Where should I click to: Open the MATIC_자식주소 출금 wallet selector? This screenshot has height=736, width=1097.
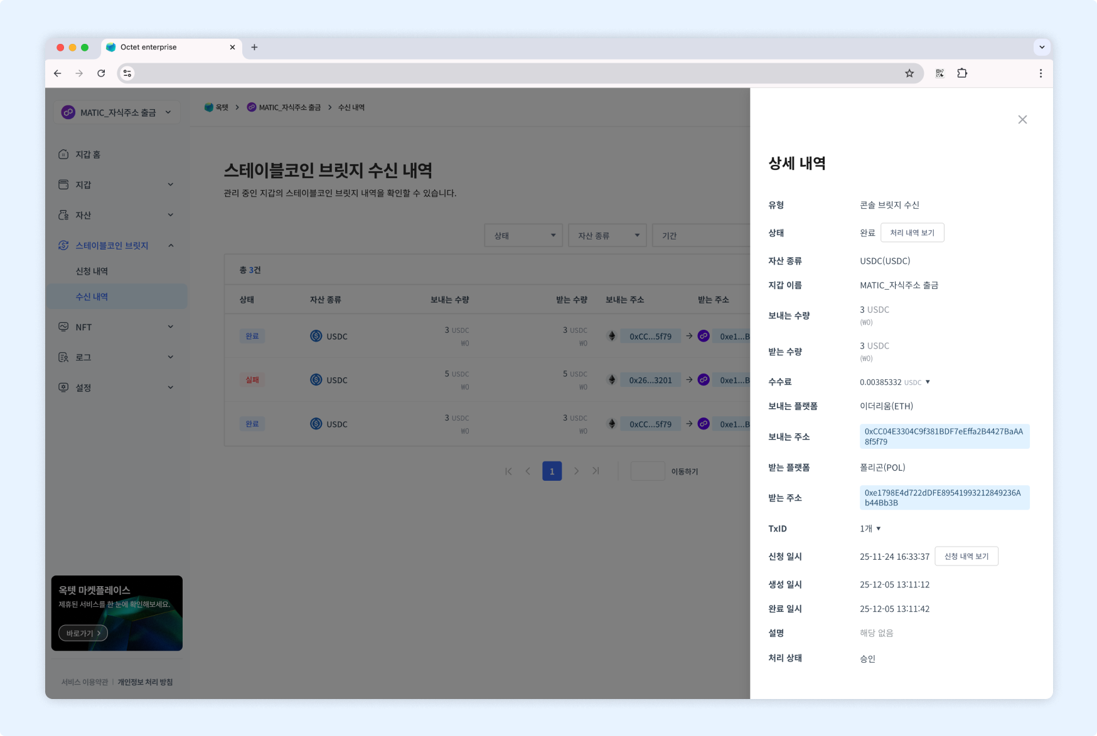(117, 112)
